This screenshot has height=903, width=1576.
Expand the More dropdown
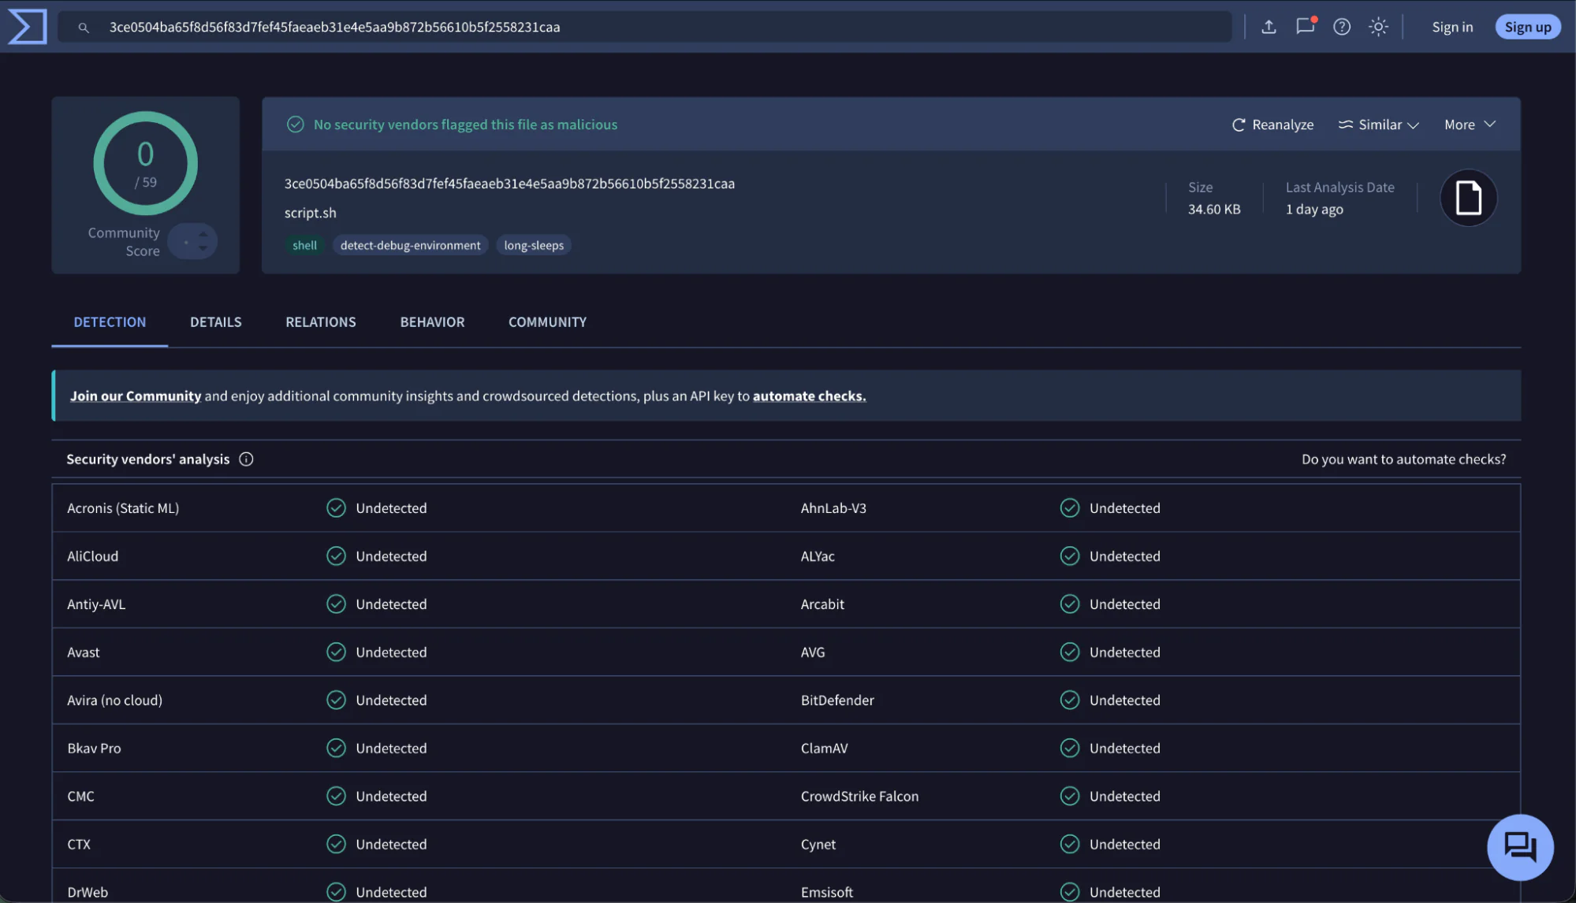click(x=1470, y=124)
